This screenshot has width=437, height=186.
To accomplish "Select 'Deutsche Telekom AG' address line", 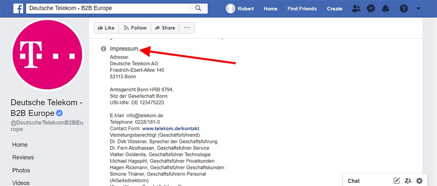I will pos(134,64).
